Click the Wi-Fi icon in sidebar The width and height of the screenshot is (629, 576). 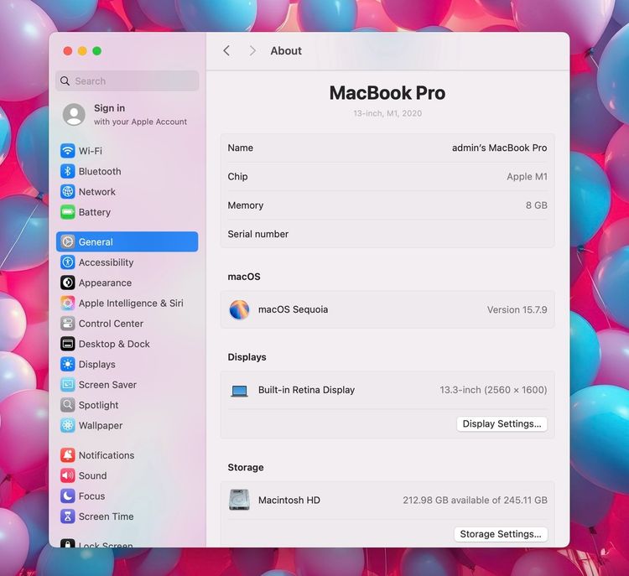[x=67, y=151]
